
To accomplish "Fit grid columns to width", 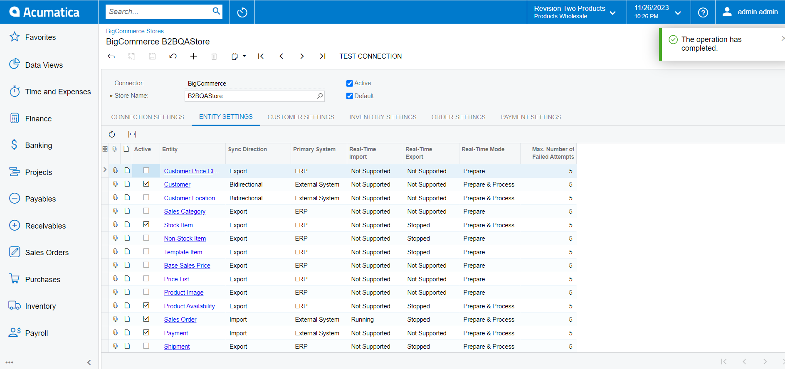I will pos(132,134).
